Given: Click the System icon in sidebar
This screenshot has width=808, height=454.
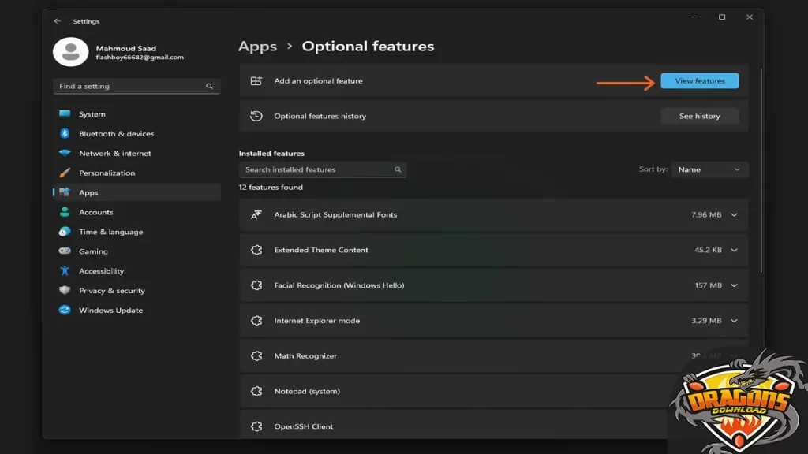Looking at the screenshot, I should [x=65, y=114].
